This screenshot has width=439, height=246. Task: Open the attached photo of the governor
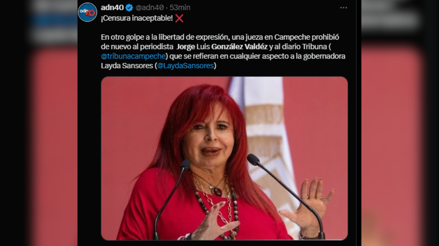coord(224,158)
